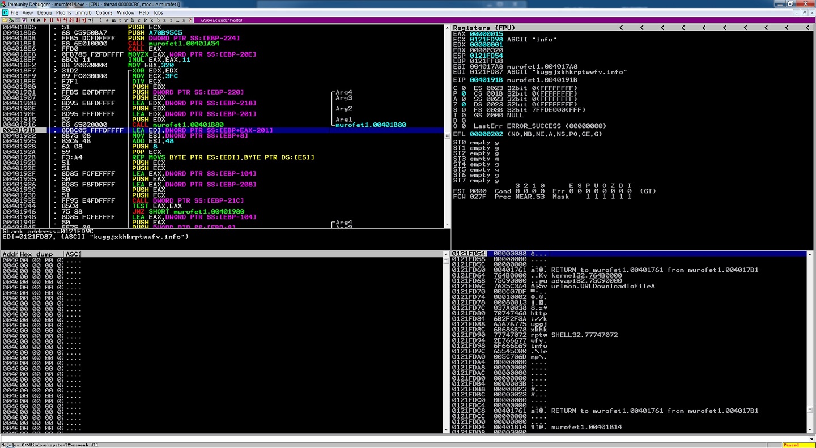Open the Jobs menu

pyautogui.click(x=158, y=12)
